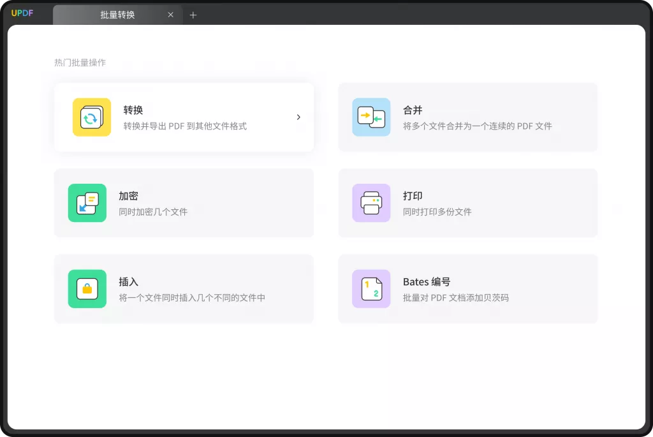Image resolution: width=653 pixels, height=437 pixels.
Task: Click the yellow 转换 convert icon
Action: pyautogui.click(x=92, y=117)
